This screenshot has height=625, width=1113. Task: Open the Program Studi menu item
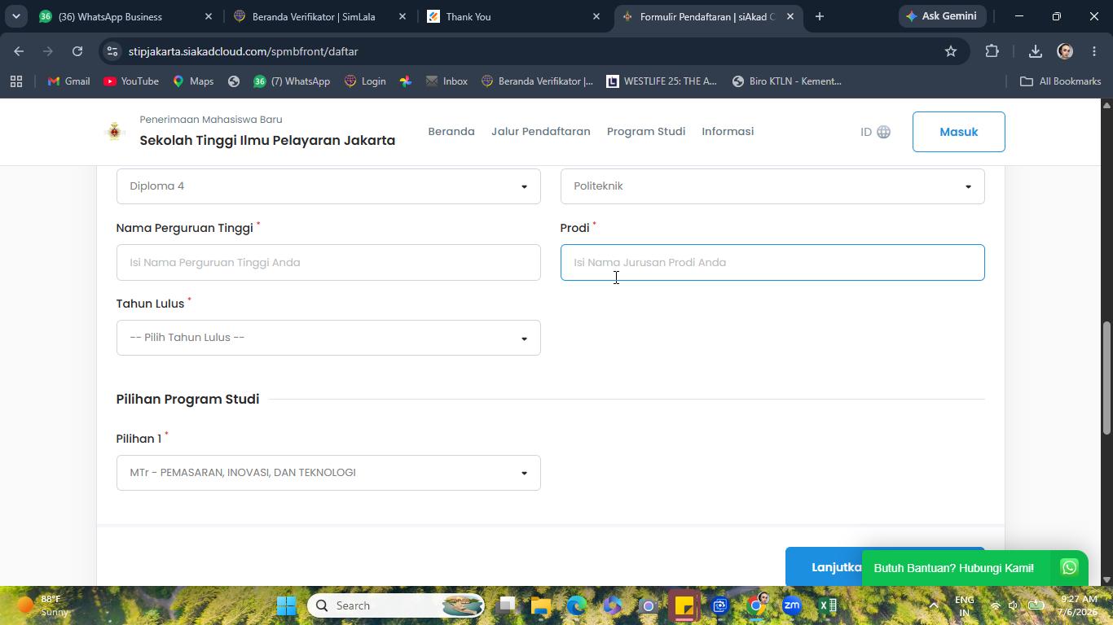coord(646,131)
